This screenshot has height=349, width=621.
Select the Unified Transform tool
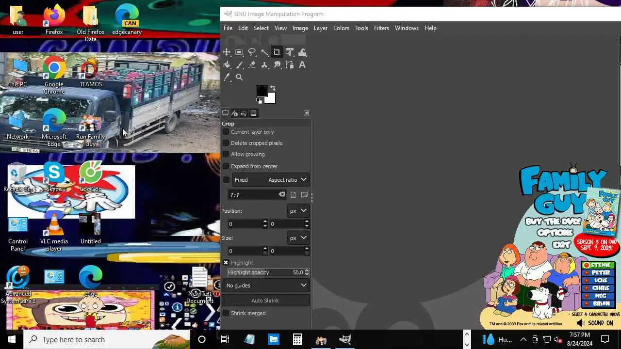(290, 52)
